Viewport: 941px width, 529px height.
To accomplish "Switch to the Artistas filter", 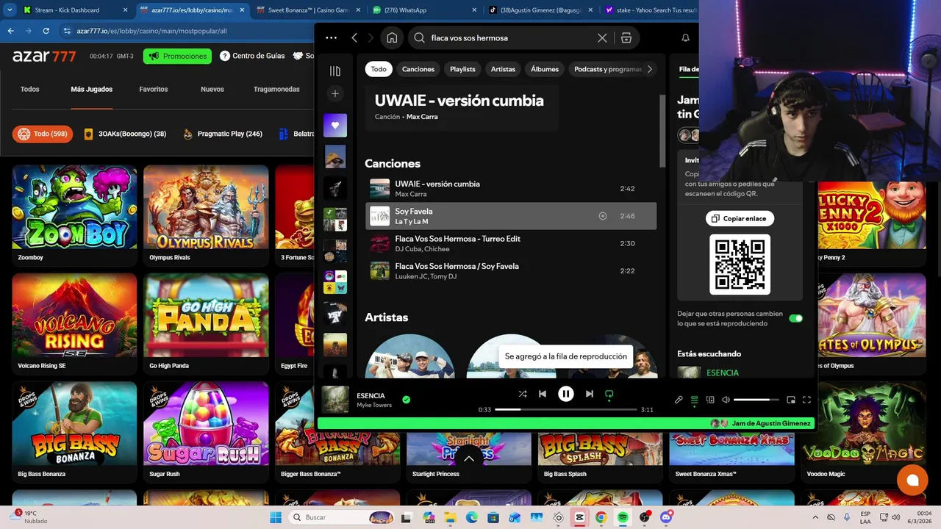I will [503, 69].
